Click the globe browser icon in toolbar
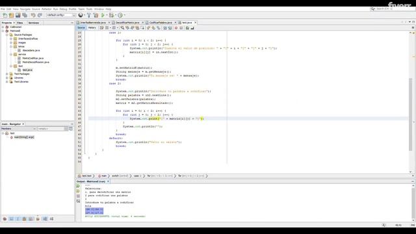416x234 pixels. [x=81, y=16]
